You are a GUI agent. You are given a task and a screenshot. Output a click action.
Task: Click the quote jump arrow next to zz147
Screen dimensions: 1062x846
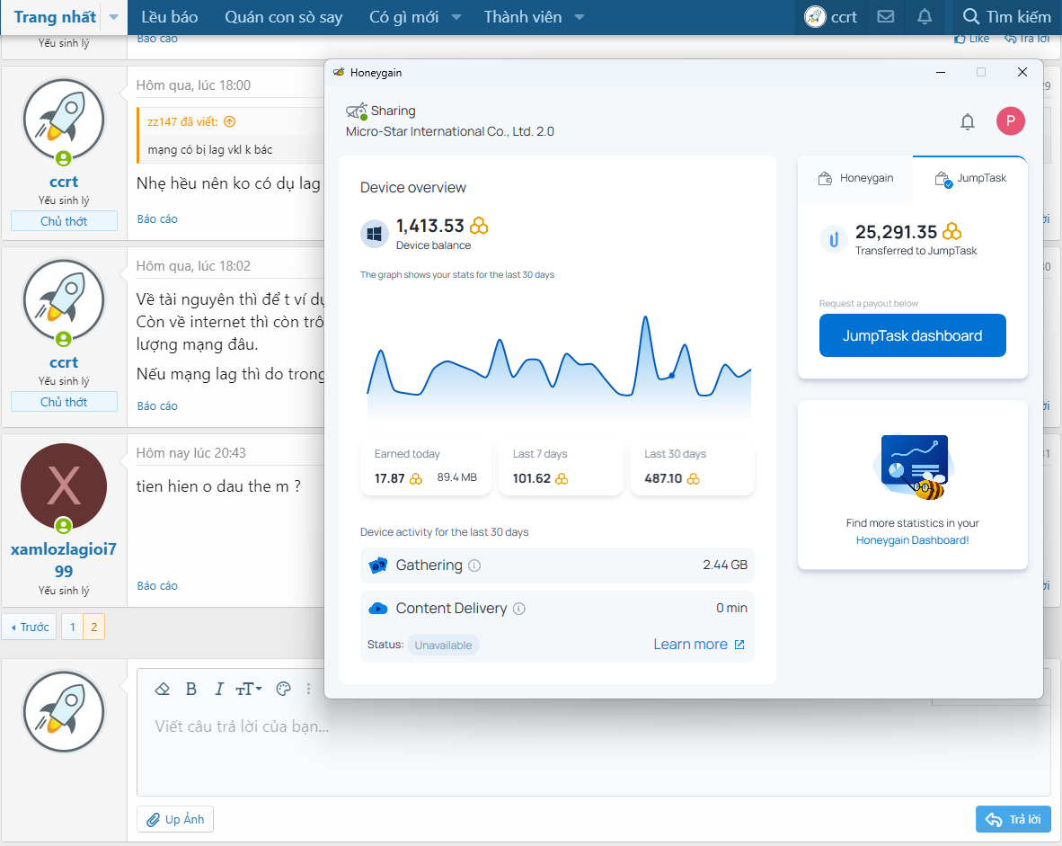pos(230,122)
